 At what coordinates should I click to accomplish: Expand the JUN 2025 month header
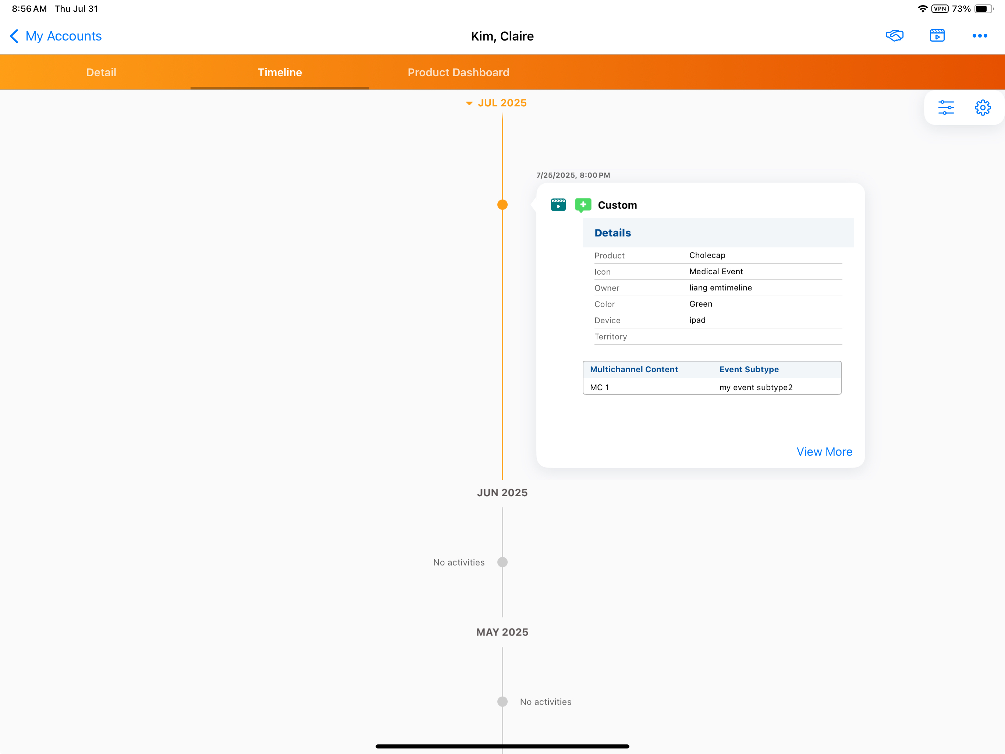tap(502, 493)
